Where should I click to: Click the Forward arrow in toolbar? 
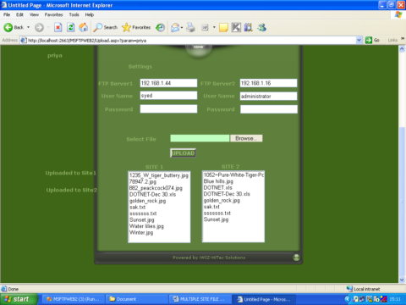click(x=39, y=27)
